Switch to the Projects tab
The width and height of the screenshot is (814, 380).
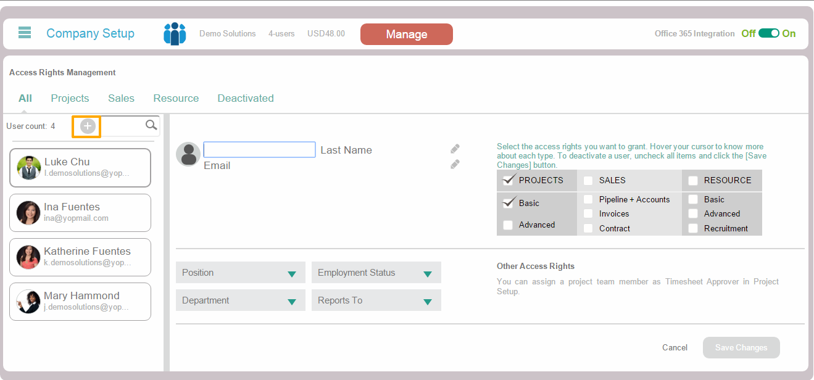click(x=70, y=98)
